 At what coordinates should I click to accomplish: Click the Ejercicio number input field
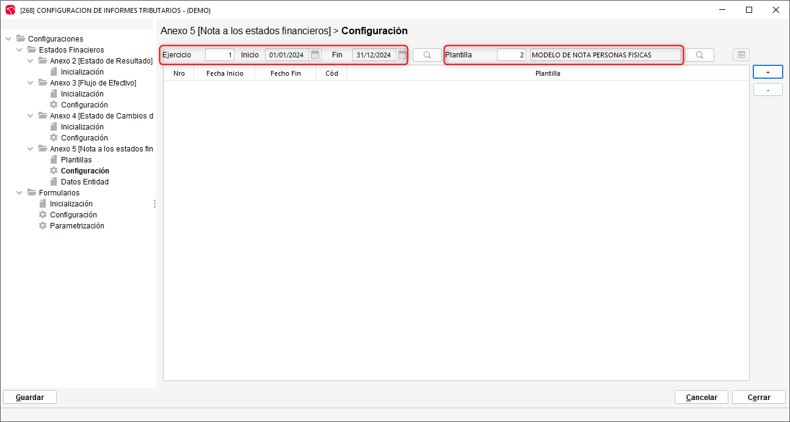pyautogui.click(x=219, y=55)
